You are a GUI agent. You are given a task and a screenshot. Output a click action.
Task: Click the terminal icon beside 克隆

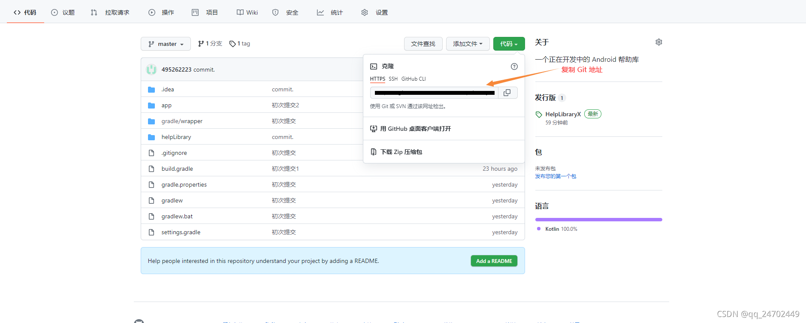pos(374,66)
